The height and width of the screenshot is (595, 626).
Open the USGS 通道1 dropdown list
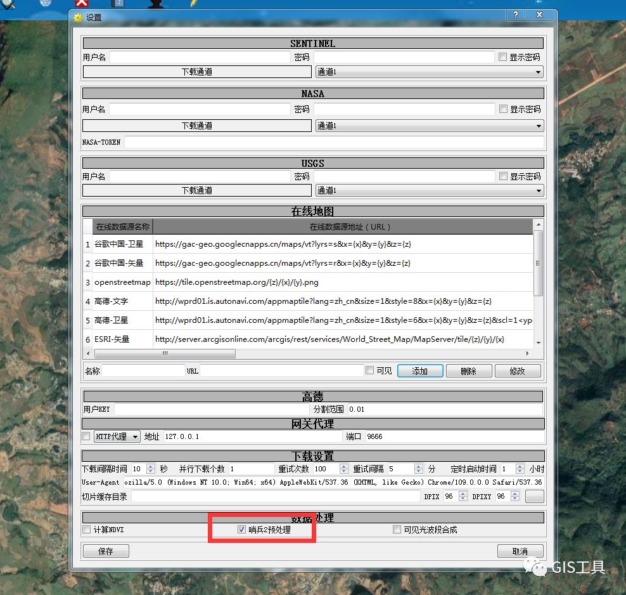click(537, 190)
